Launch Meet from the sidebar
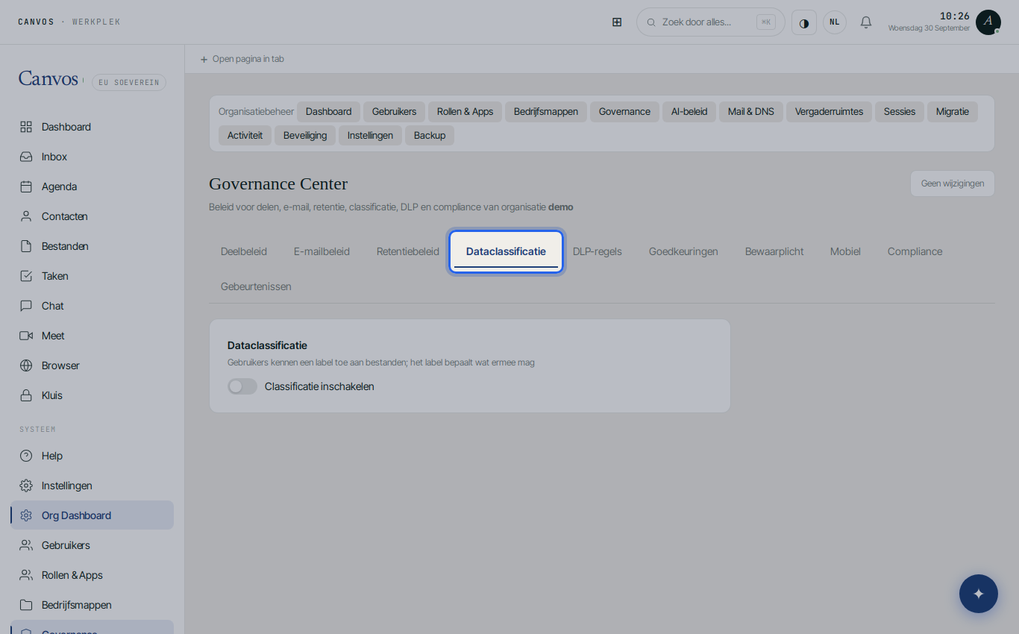1019x634 pixels. (92, 336)
